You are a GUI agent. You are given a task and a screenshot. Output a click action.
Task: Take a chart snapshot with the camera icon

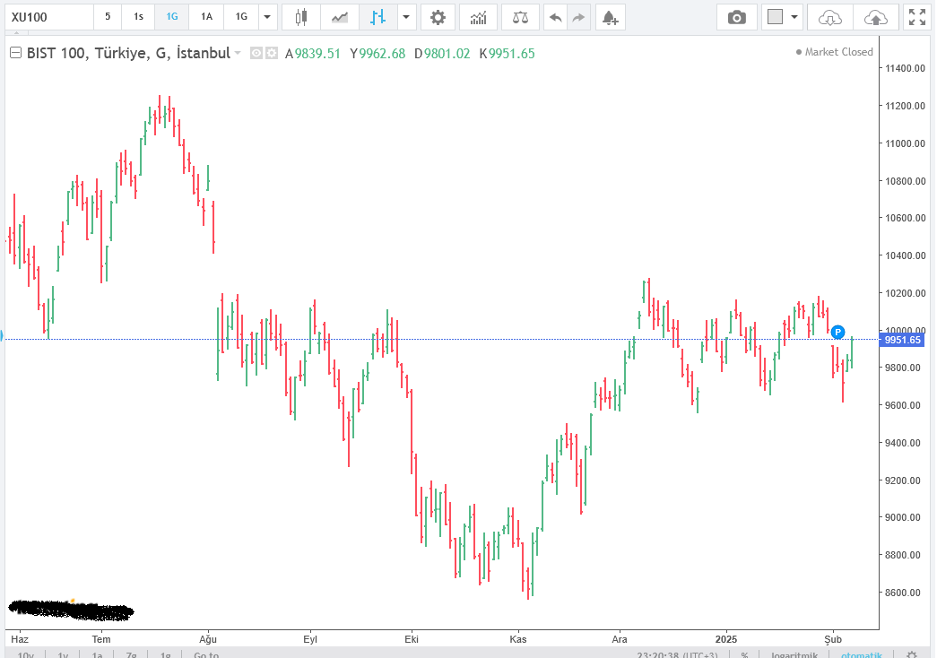pos(737,17)
